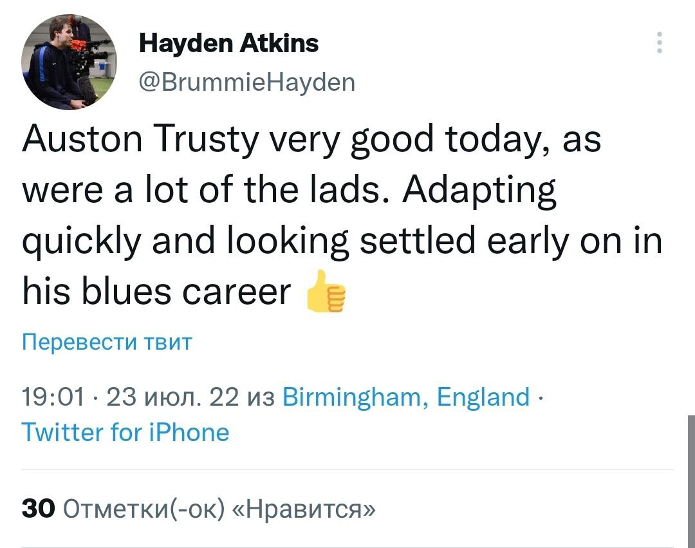
Task: Open Hayden Atkins' profile picture
Action: [69, 61]
